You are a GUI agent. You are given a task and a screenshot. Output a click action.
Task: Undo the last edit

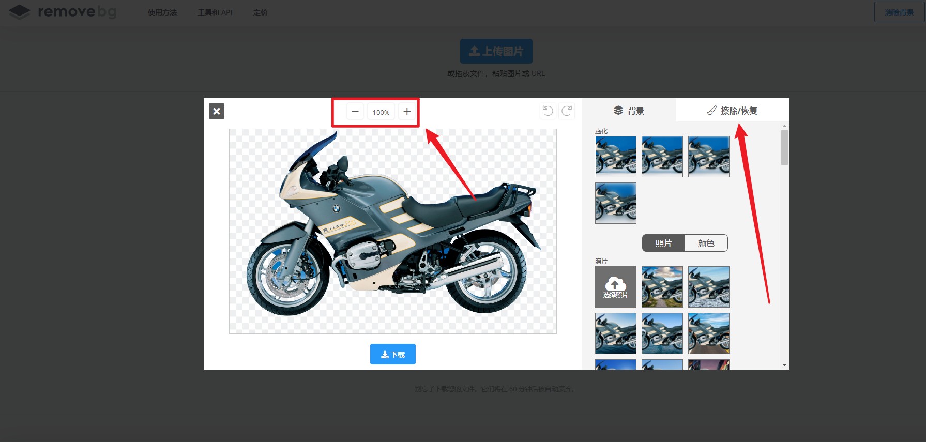[x=548, y=111]
